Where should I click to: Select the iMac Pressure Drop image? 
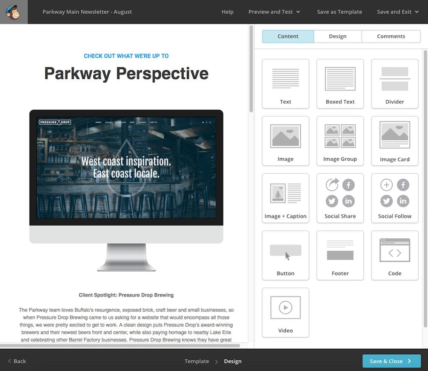(126, 190)
